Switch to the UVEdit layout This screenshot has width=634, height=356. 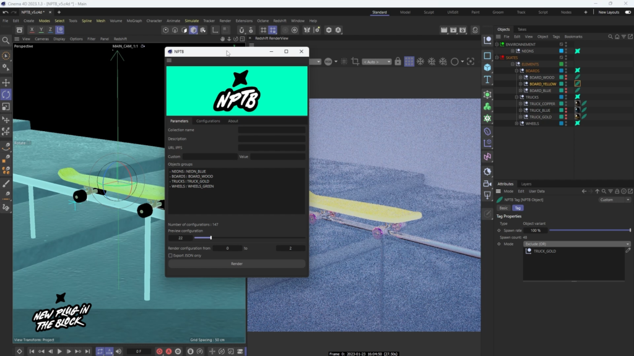coord(453,12)
